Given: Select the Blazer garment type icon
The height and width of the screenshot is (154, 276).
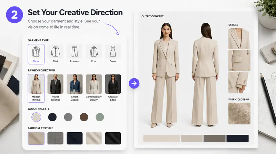Looking at the screenshot, I should point(36,54).
